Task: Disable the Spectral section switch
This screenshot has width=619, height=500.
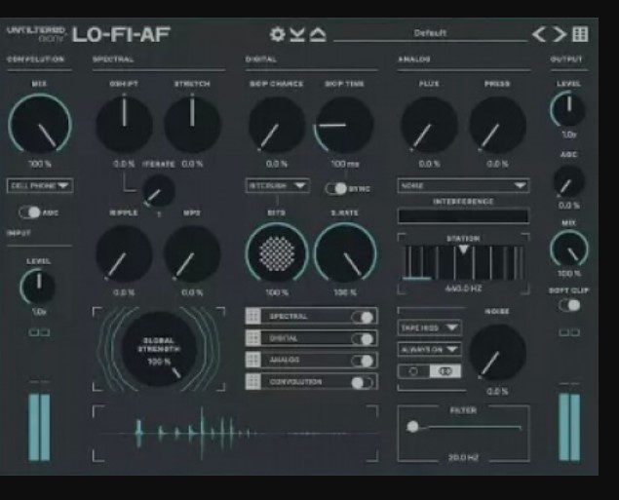Action: pos(362,317)
